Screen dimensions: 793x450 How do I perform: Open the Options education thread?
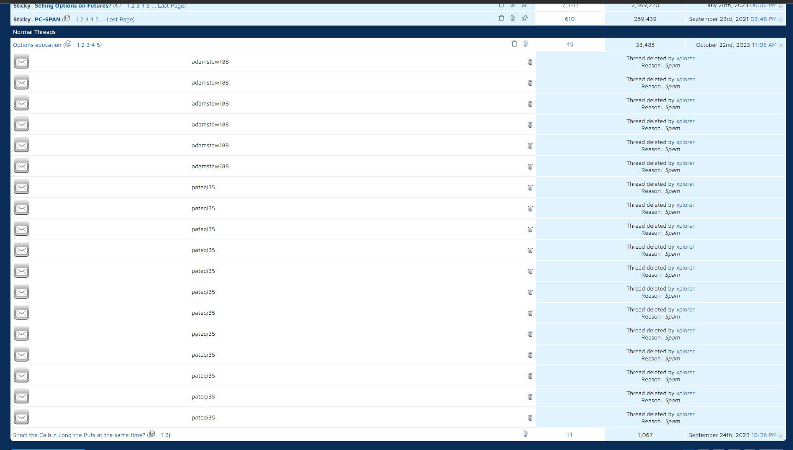pos(37,45)
